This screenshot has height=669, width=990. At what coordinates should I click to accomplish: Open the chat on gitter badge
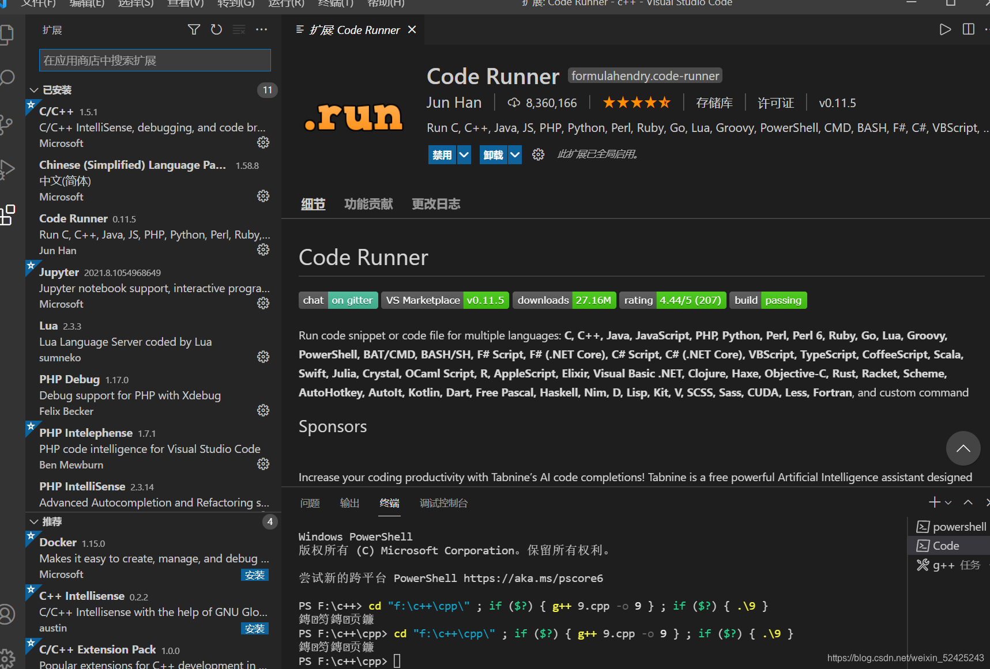(x=338, y=300)
